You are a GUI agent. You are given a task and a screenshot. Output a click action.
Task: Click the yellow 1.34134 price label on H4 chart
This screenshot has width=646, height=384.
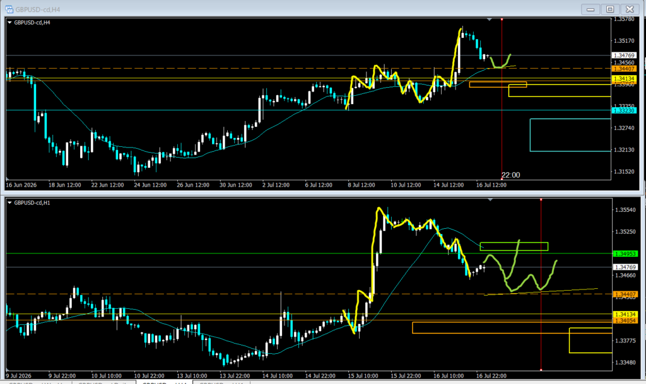point(624,79)
